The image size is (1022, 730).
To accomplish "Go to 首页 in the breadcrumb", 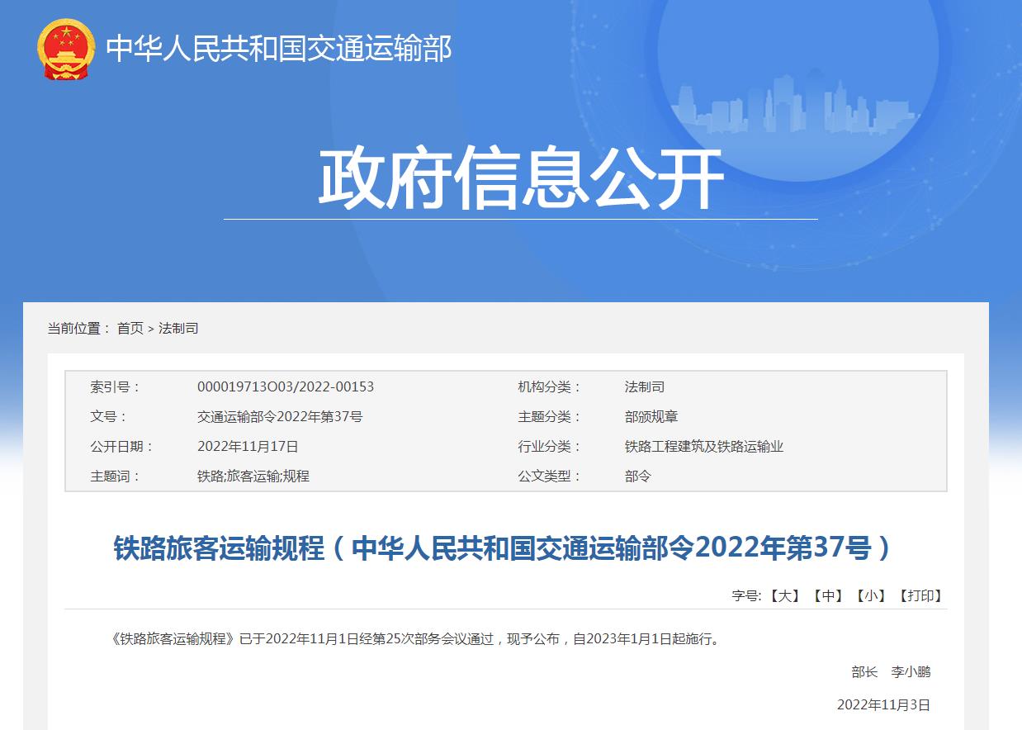I will (130, 328).
